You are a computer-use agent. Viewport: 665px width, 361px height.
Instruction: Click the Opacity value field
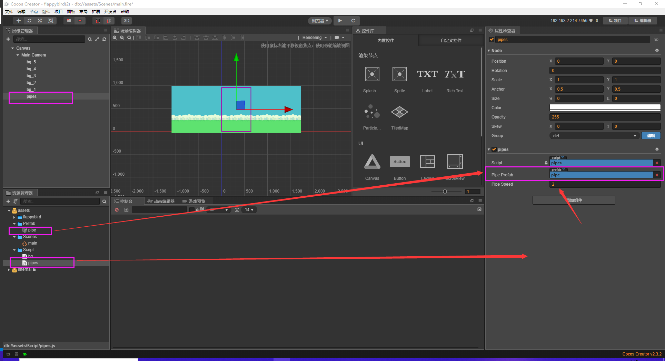point(605,117)
